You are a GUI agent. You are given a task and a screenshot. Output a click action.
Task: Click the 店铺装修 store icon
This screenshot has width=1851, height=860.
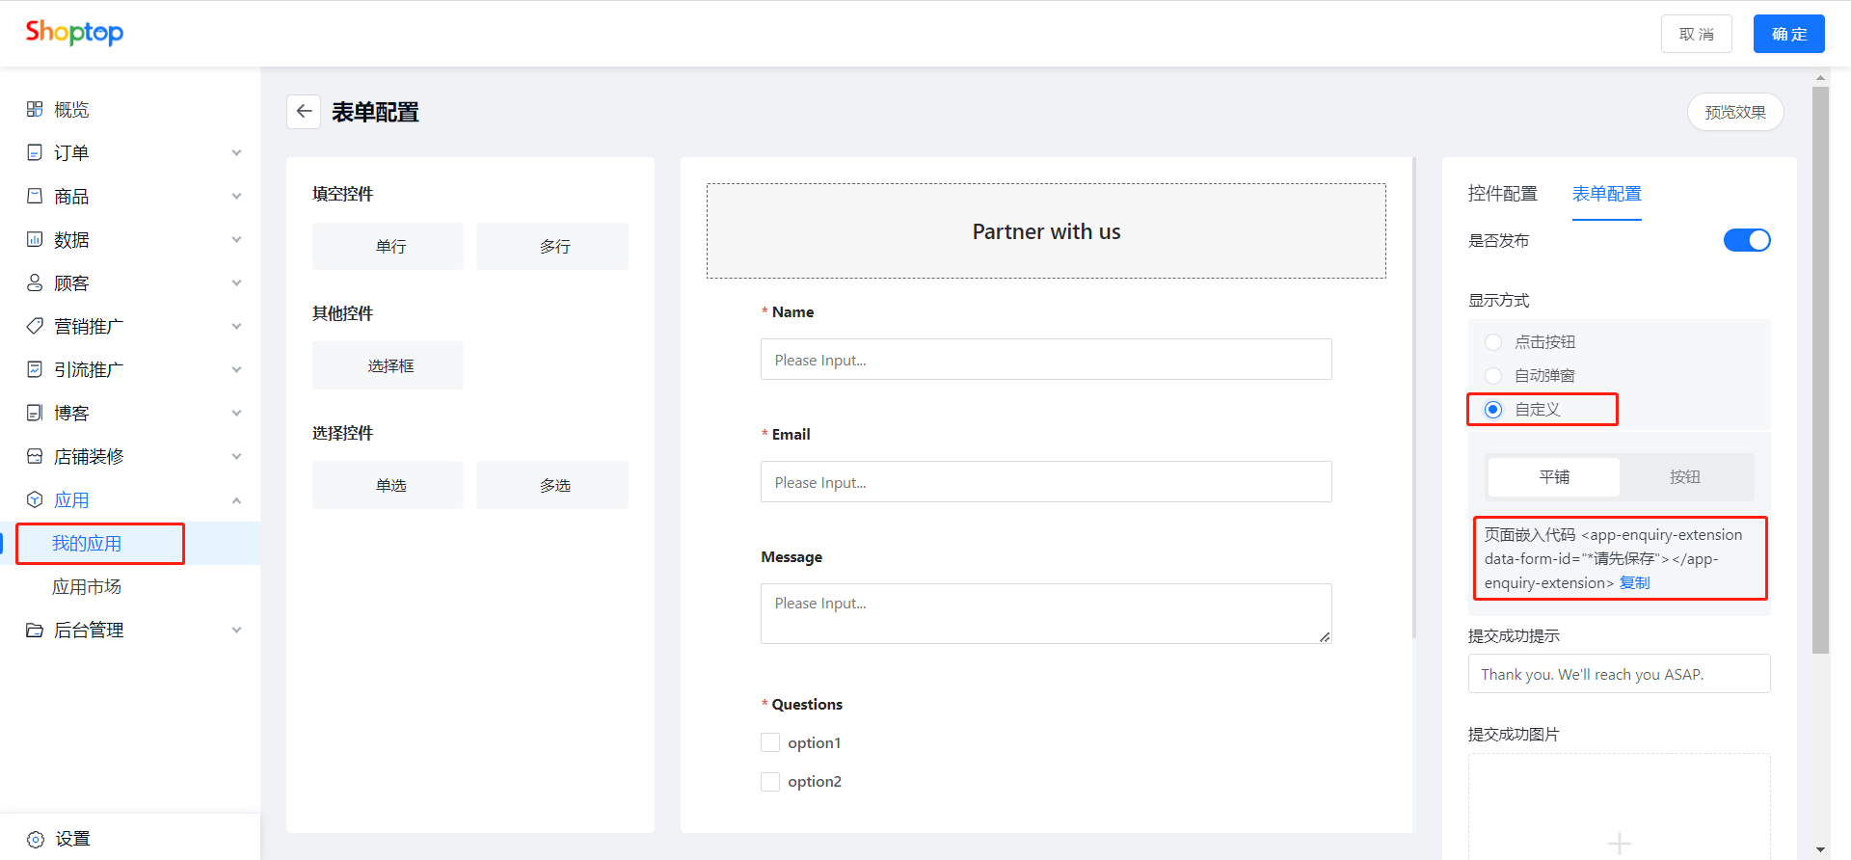tap(35, 456)
